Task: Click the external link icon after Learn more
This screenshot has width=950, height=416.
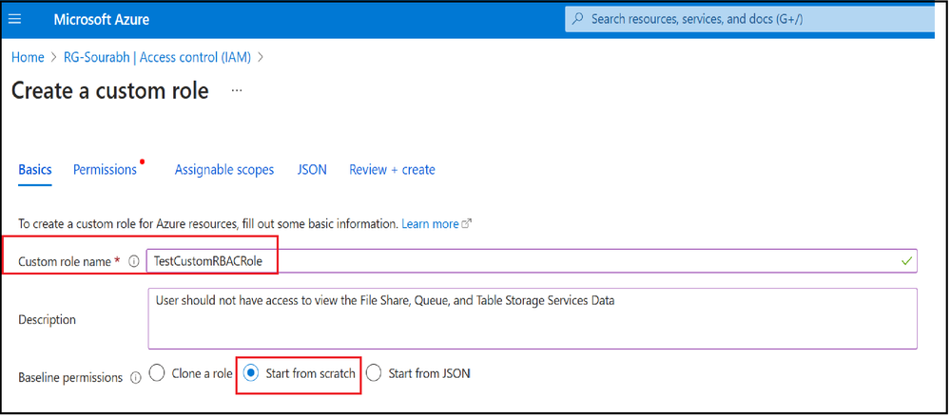Action: point(467,224)
